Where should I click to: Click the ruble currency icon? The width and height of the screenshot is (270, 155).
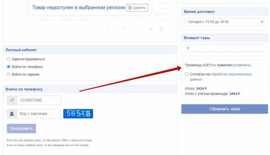coord(152,30)
